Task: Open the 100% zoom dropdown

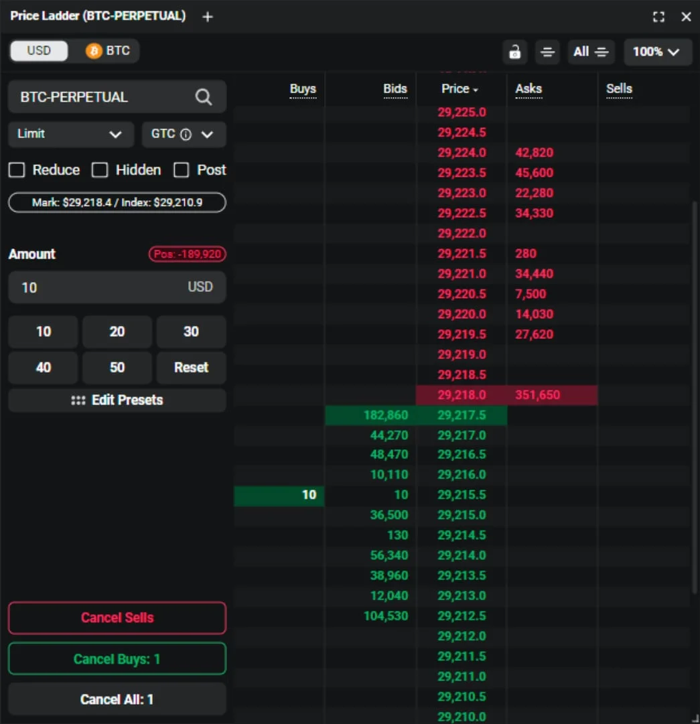Action: (658, 52)
